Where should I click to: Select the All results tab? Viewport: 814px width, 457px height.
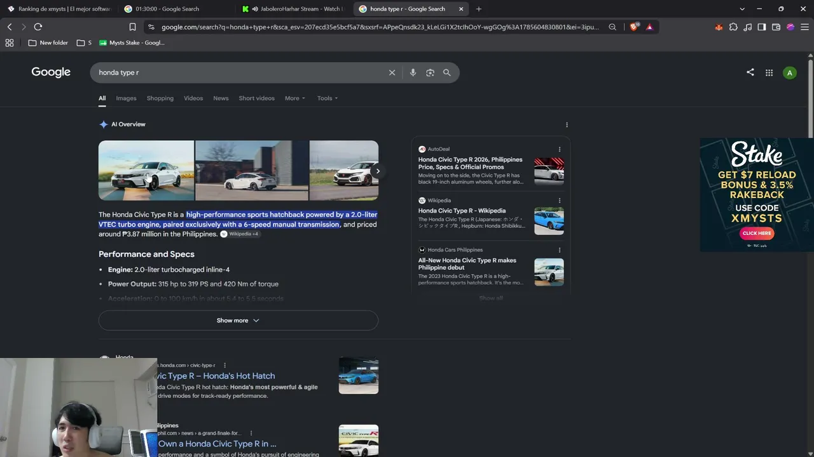(102, 98)
